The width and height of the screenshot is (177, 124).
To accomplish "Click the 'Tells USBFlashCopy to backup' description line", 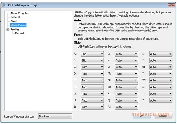I will pos(118,39).
